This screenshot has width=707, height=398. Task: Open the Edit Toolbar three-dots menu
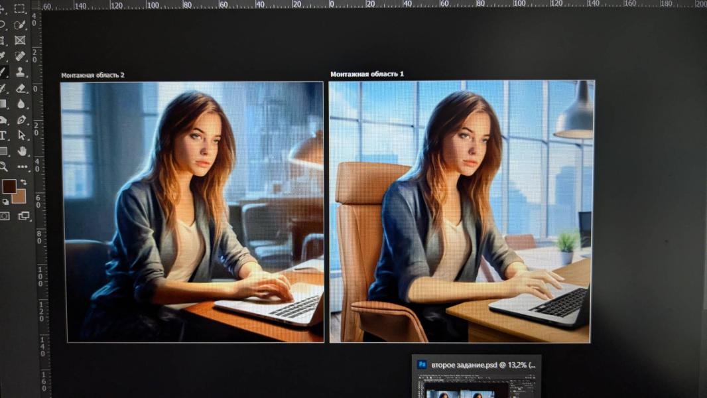point(23,167)
